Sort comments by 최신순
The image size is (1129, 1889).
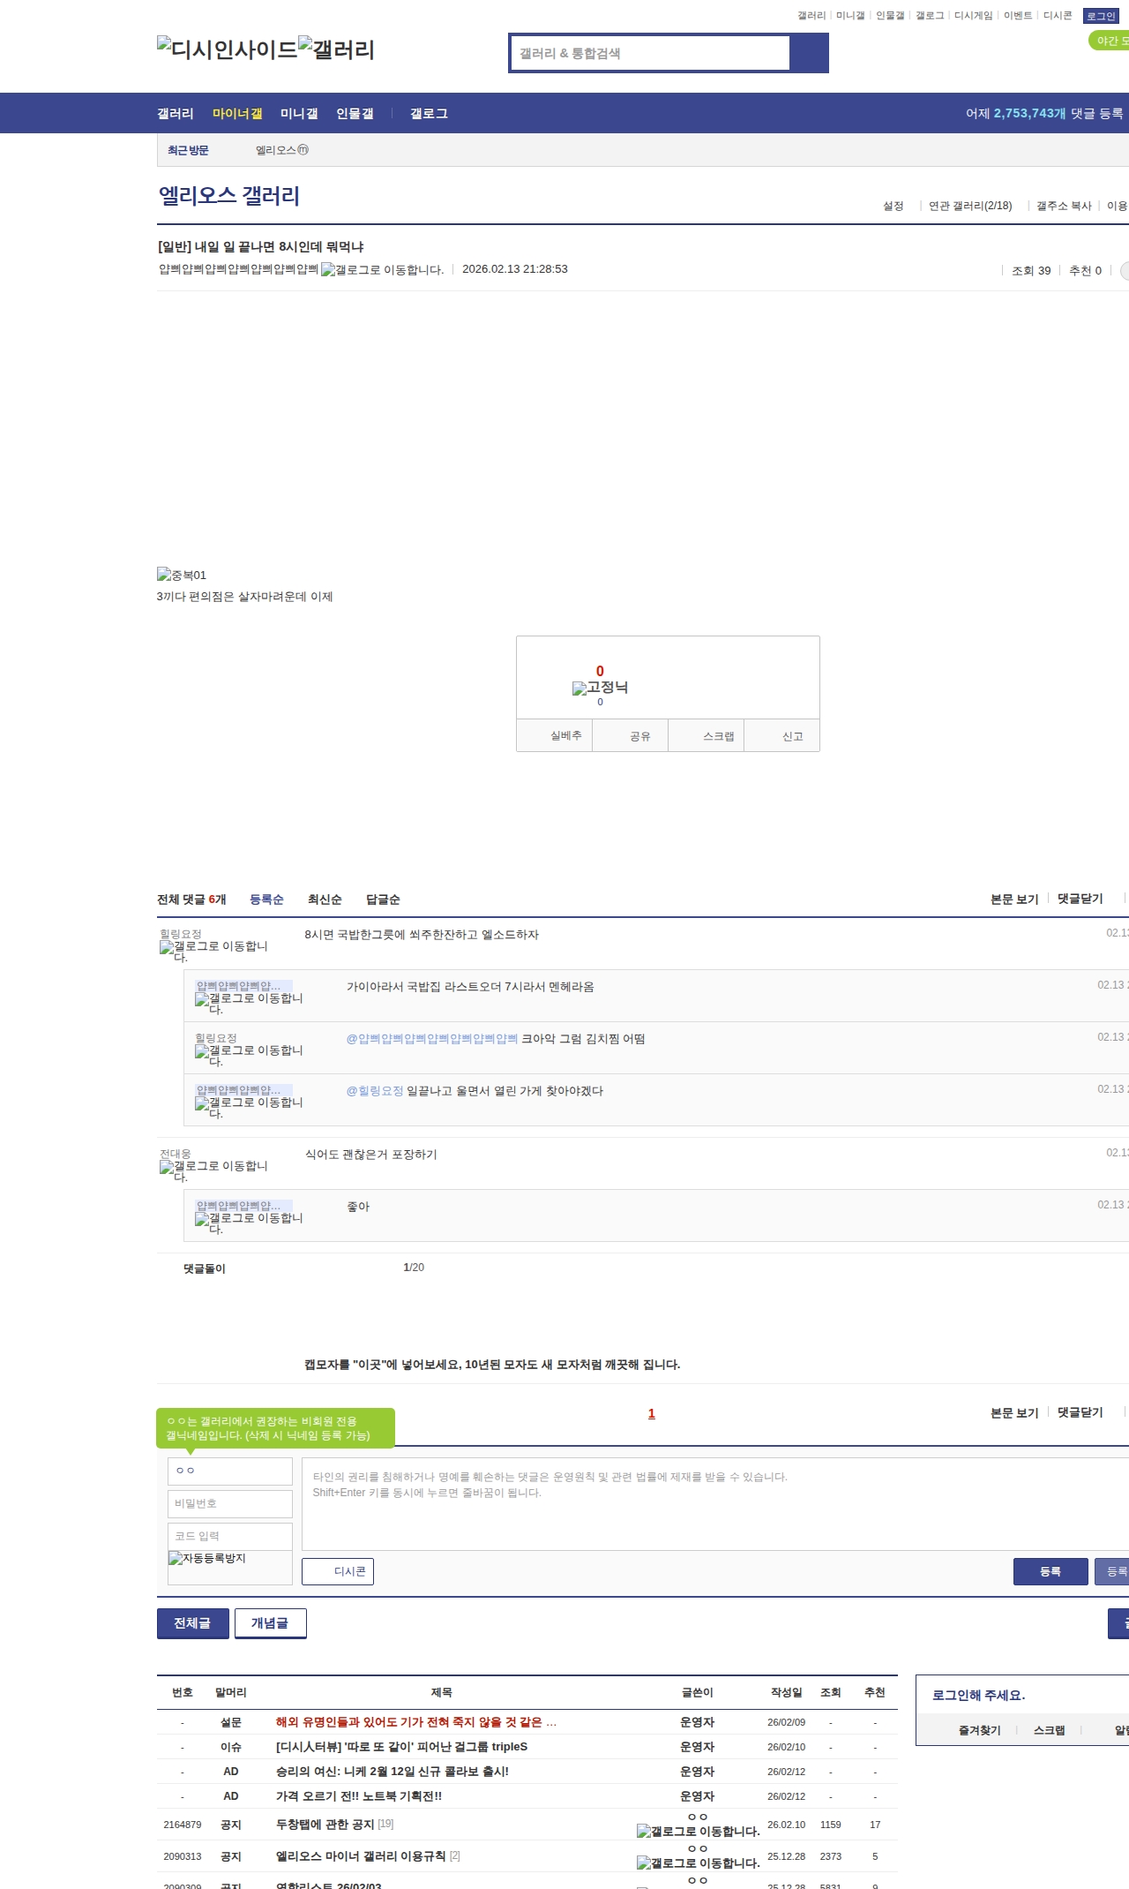tap(325, 899)
